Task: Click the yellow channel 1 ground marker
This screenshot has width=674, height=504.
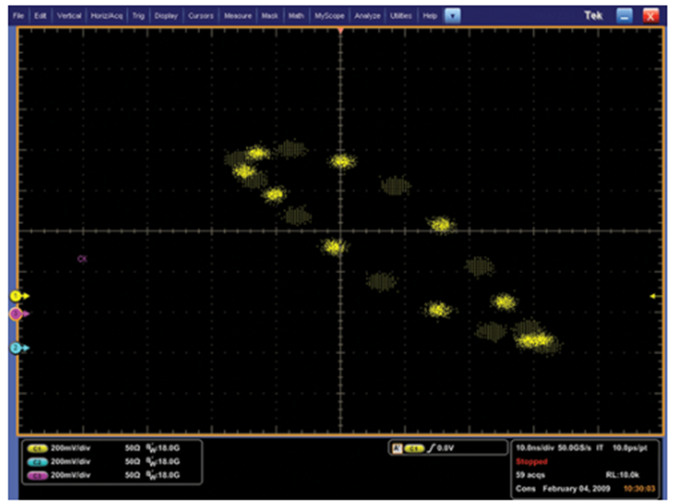Action: (16, 295)
